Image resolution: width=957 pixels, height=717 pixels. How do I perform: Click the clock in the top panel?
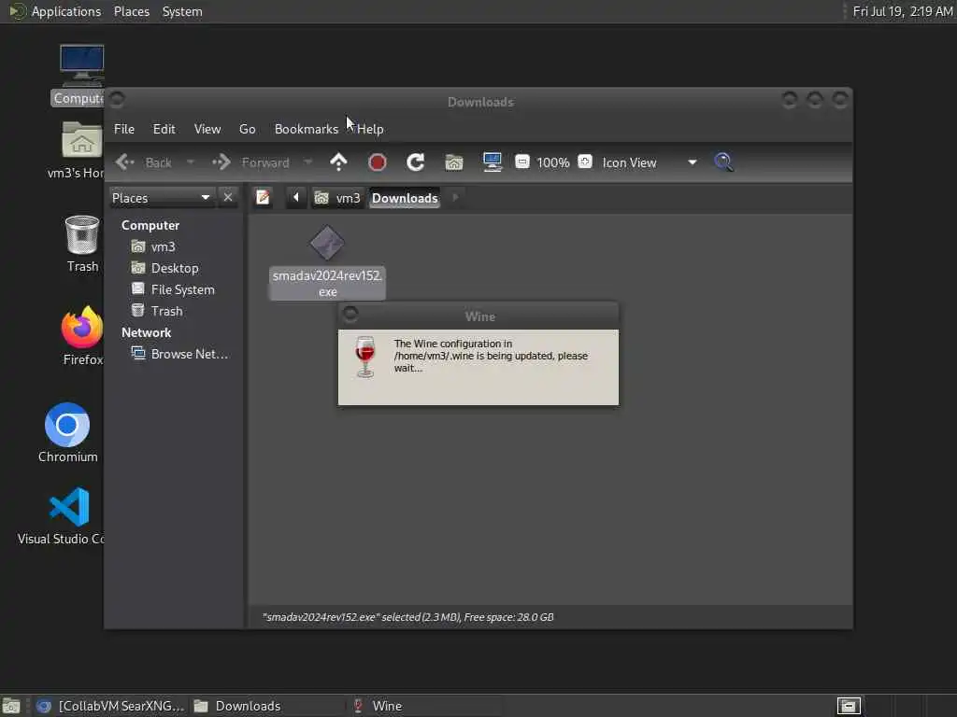click(902, 11)
